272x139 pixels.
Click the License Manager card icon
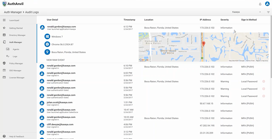pos(4,77)
